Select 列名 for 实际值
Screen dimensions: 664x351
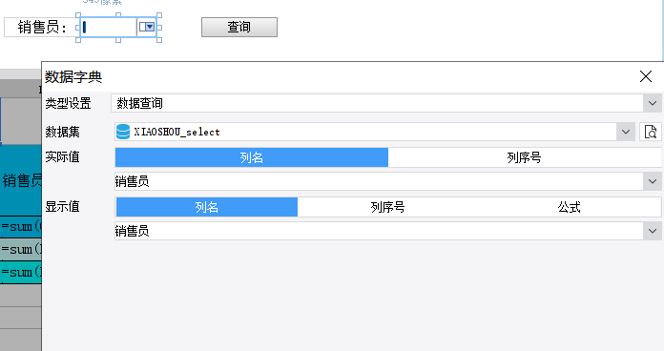tap(252, 157)
